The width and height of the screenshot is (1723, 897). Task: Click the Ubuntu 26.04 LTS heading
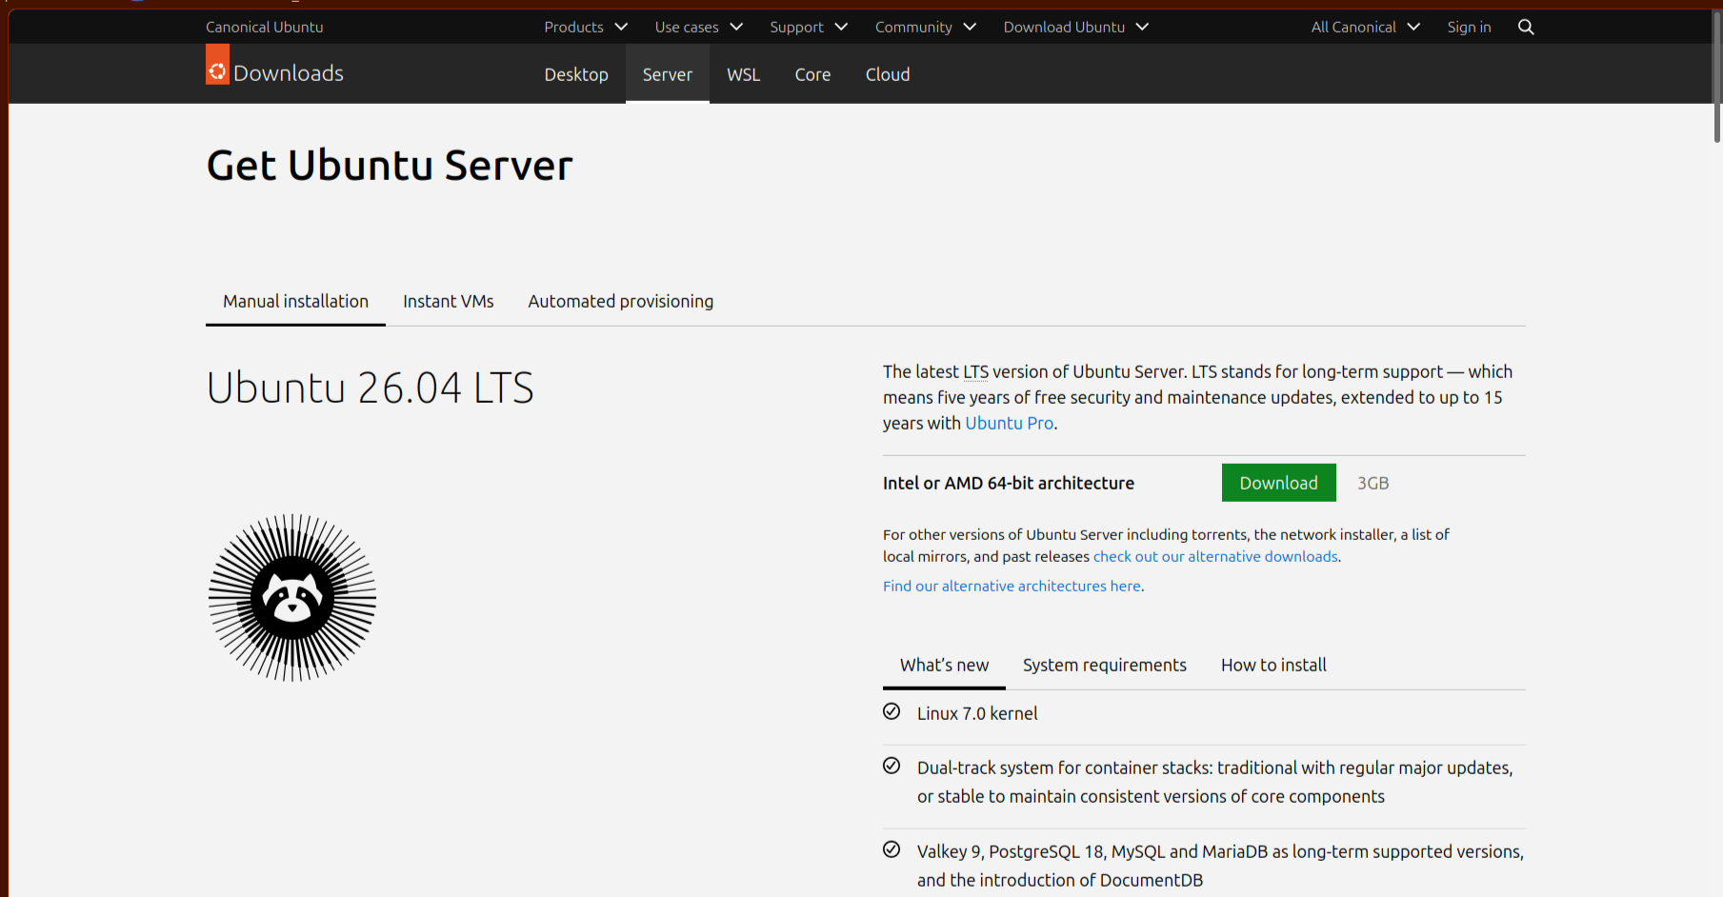click(370, 388)
